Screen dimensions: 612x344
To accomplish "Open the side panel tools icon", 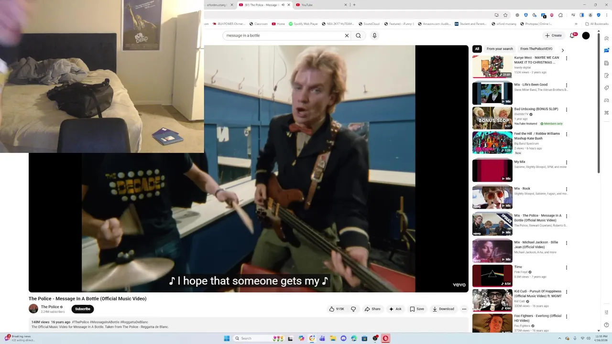I will (606, 113).
